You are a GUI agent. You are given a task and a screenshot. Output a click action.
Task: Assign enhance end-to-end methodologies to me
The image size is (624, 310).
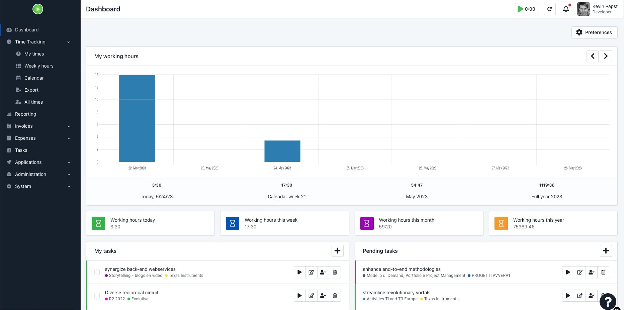click(591, 272)
